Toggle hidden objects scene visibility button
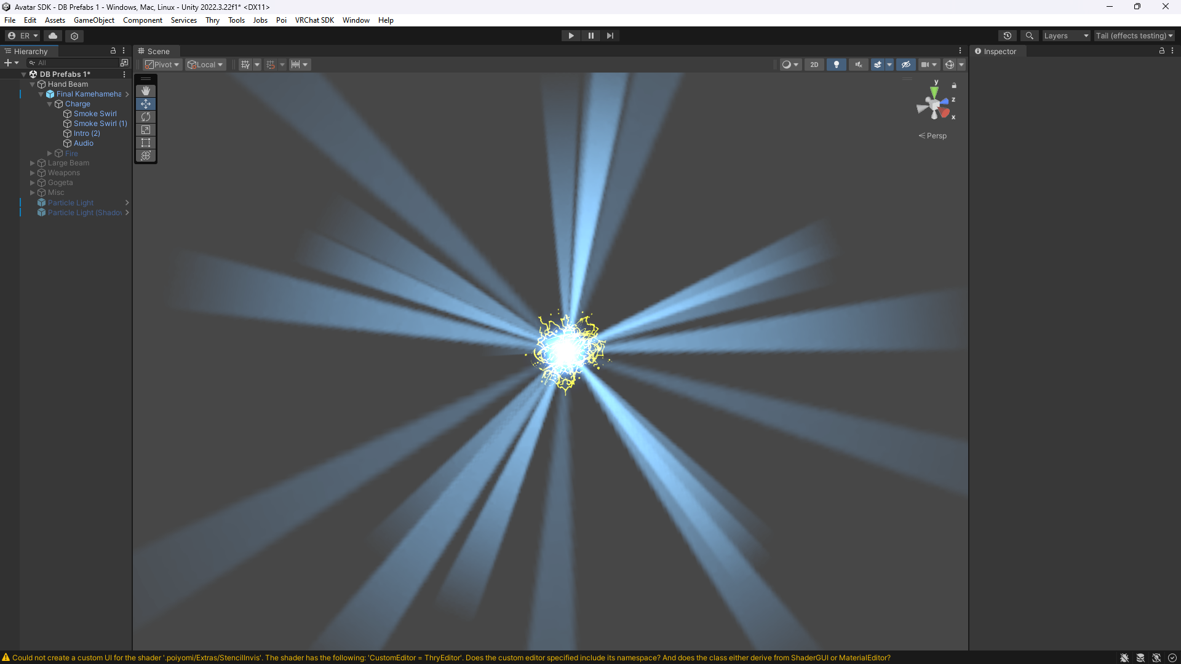Image resolution: width=1181 pixels, height=664 pixels. pos(905,65)
